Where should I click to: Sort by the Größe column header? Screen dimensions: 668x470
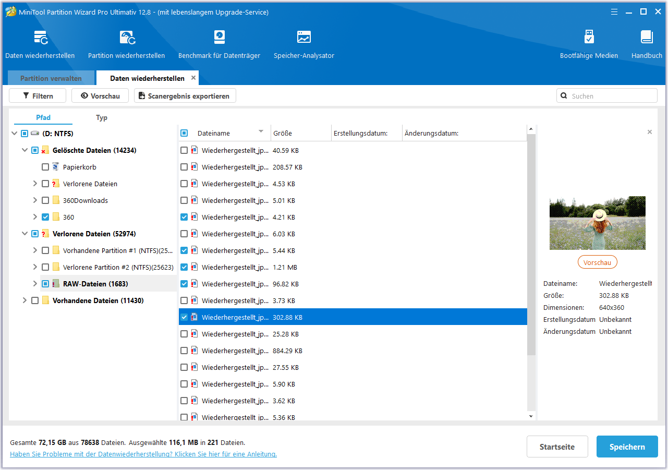[301, 133]
